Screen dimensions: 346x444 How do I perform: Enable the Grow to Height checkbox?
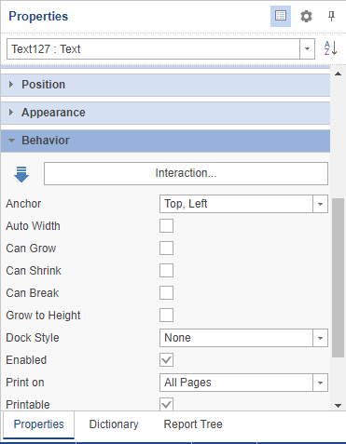pos(166,315)
